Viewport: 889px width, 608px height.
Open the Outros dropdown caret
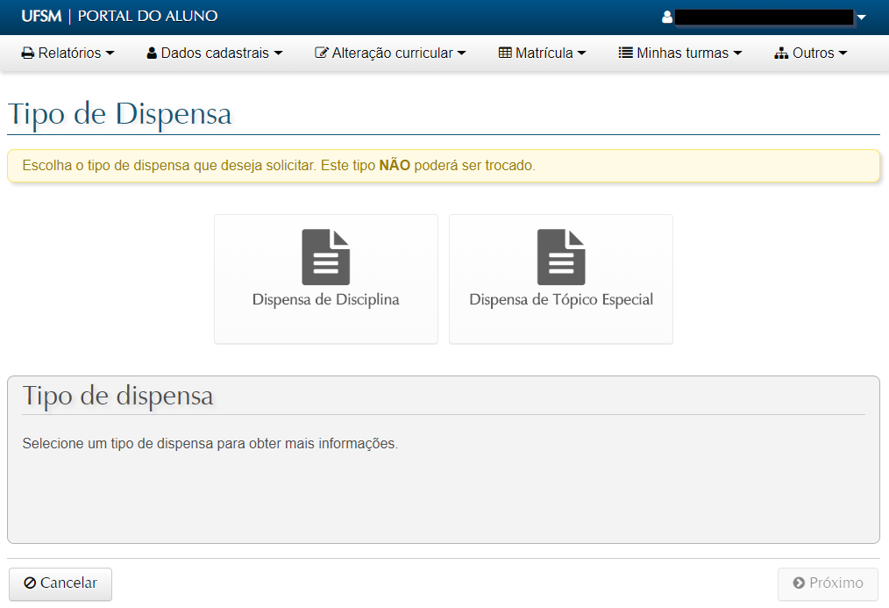pyautogui.click(x=843, y=54)
